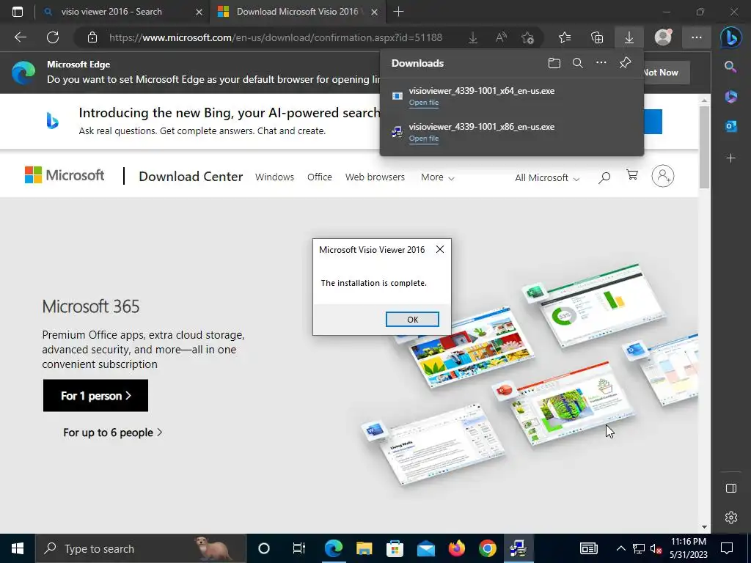Open Bing chat sidebar button
Screen dimensions: 751x563
coord(731,37)
